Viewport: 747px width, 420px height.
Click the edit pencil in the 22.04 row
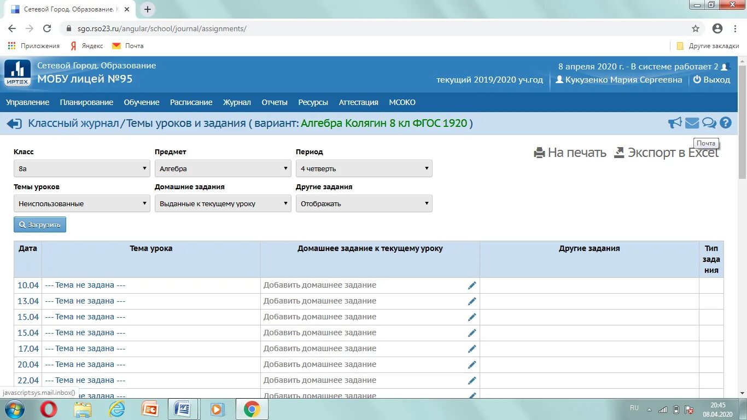472,381
